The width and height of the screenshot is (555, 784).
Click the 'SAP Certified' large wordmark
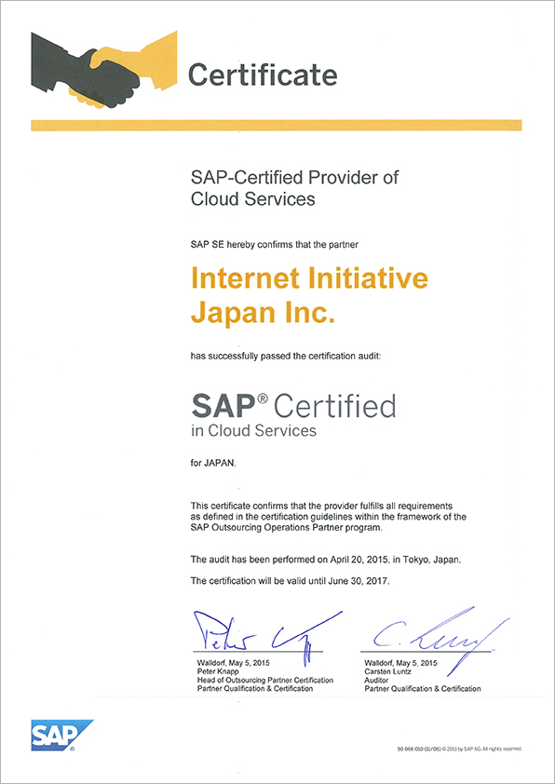click(x=293, y=406)
